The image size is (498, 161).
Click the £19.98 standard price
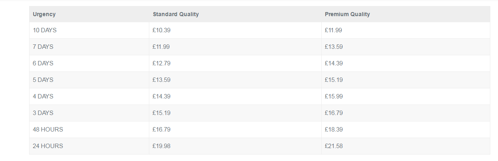point(161,146)
